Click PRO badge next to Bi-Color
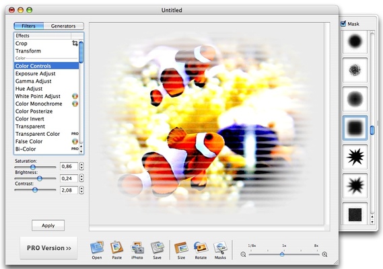The image size is (383, 269). pyautogui.click(x=75, y=149)
